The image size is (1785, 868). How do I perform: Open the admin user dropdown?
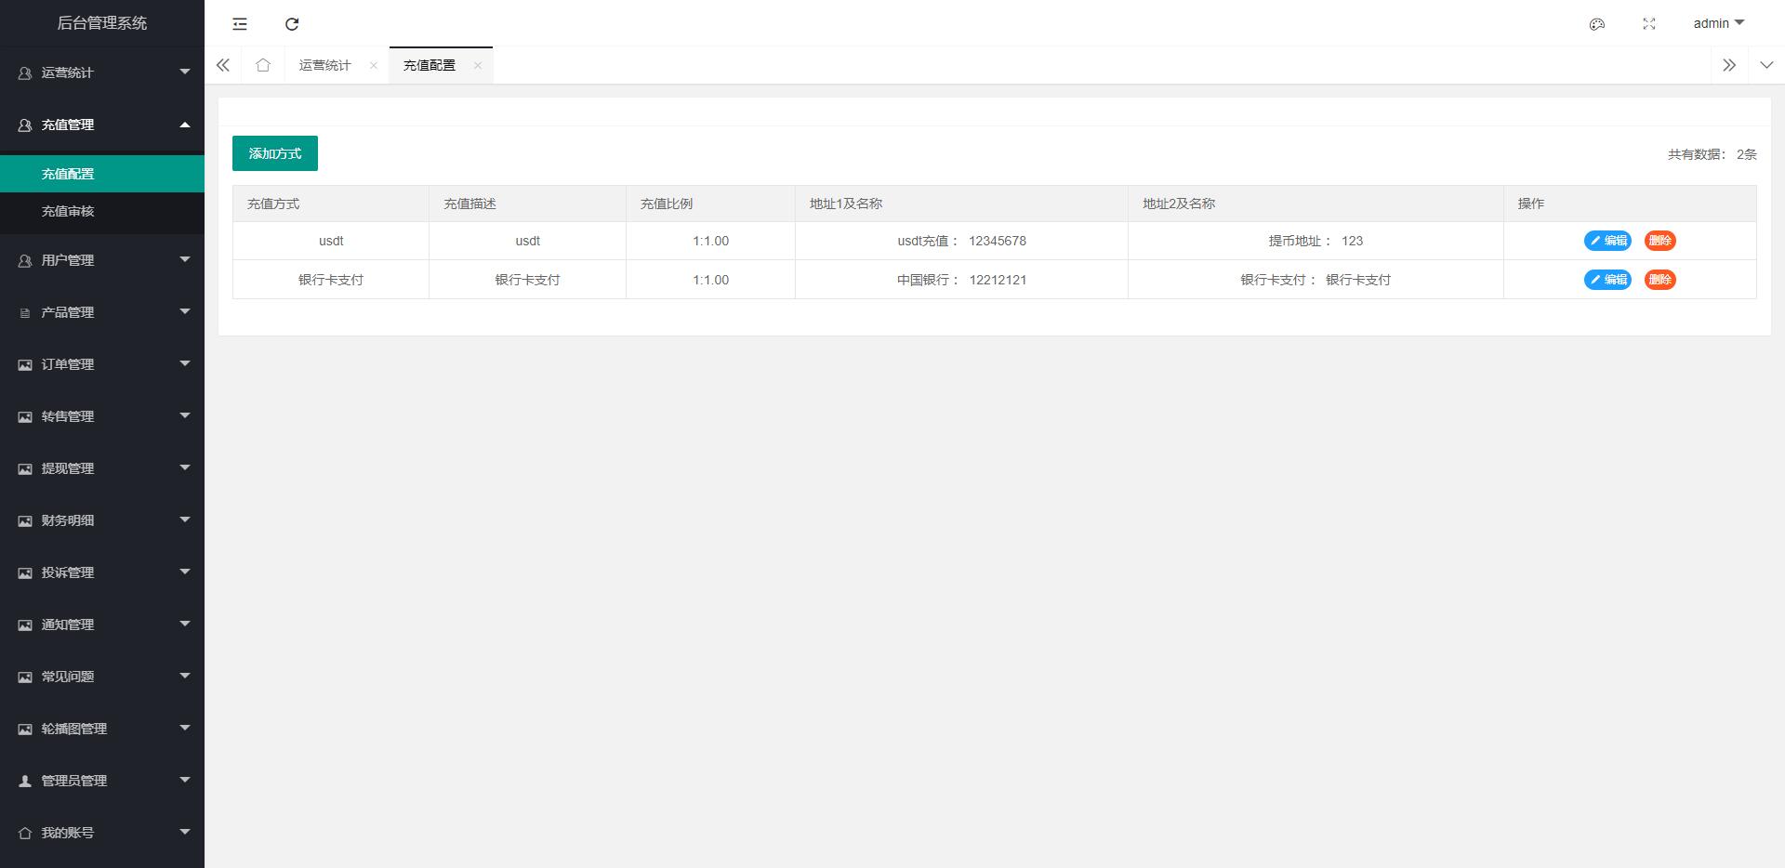(1718, 23)
